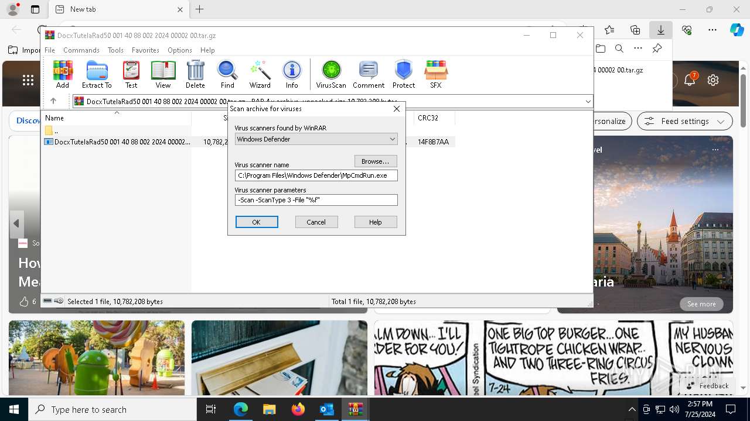This screenshot has height=421, width=750.
Task: Click the Delete trash can icon
Action: pyautogui.click(x=195, y=74)
